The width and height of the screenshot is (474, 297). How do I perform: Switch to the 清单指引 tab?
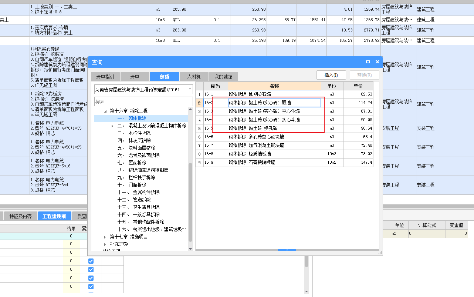105,77
